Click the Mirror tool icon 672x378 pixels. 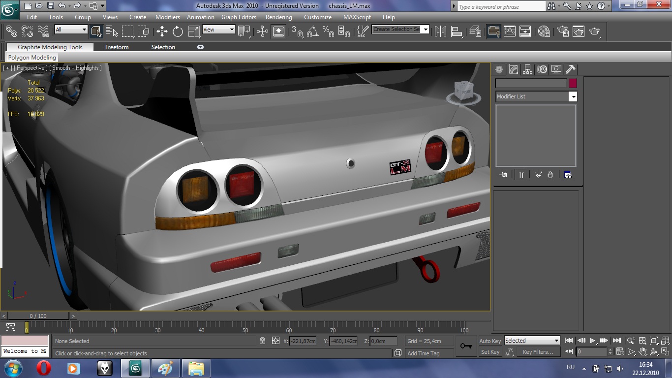pos(440,31)
